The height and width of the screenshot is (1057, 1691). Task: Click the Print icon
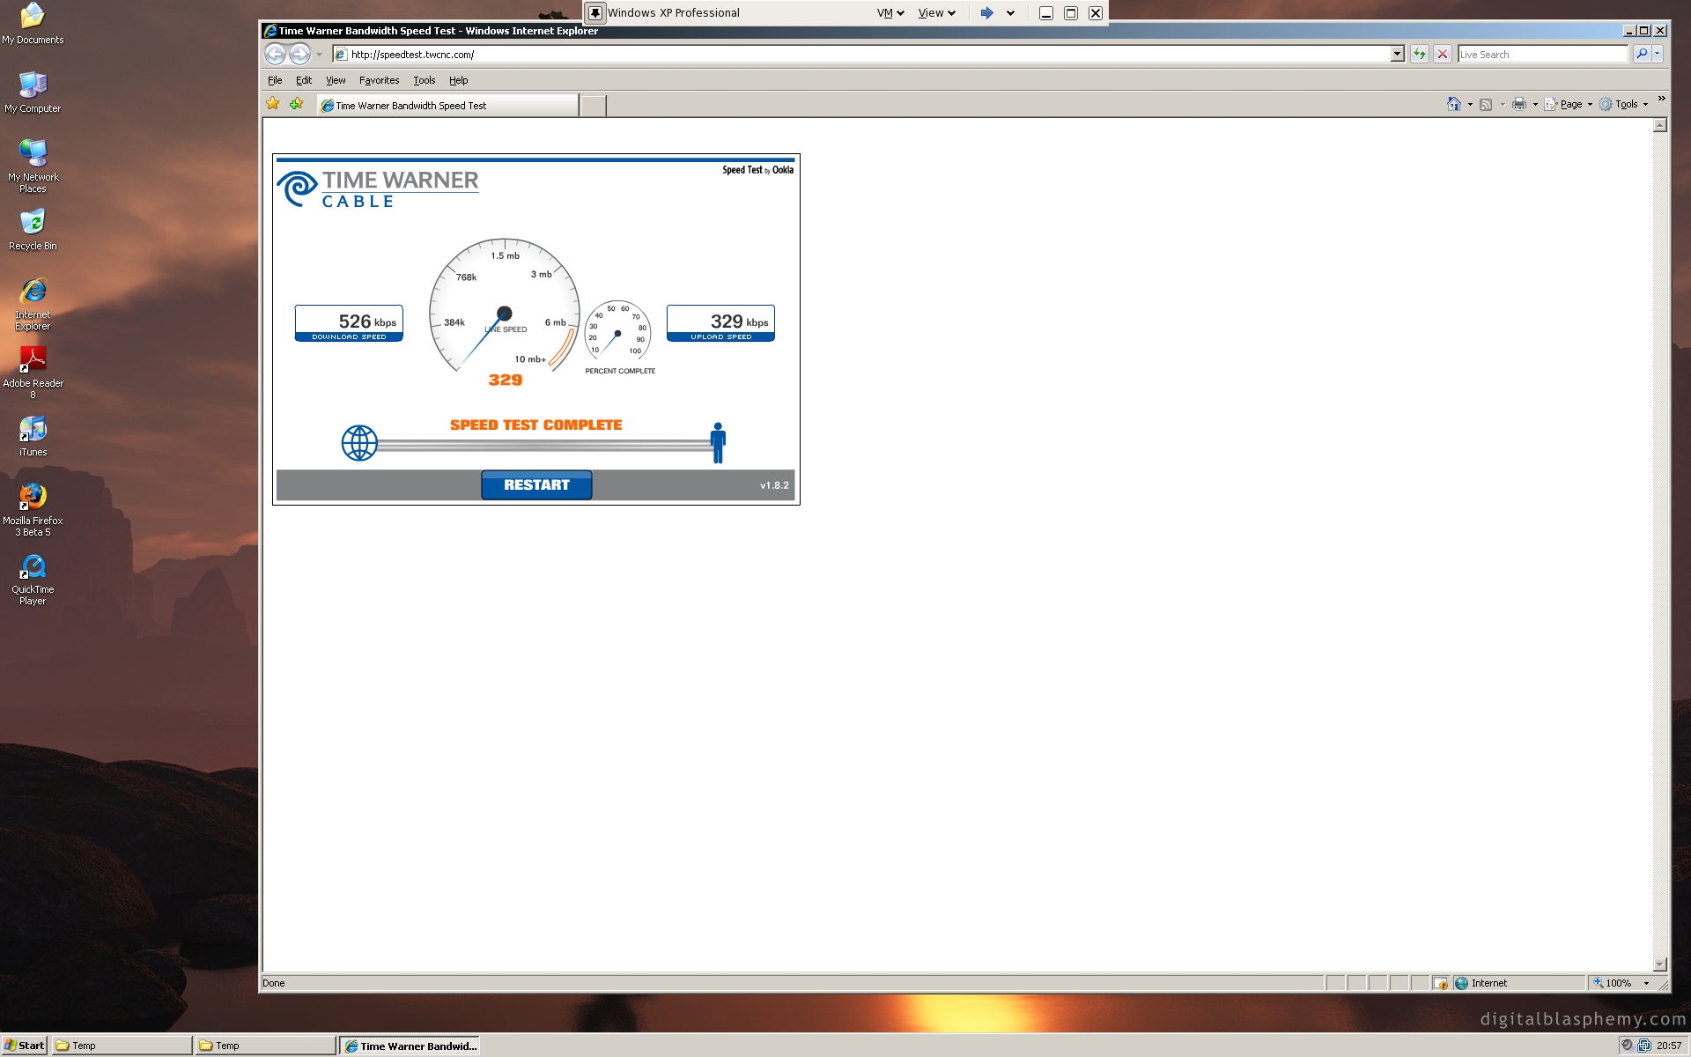point(1519,104)
